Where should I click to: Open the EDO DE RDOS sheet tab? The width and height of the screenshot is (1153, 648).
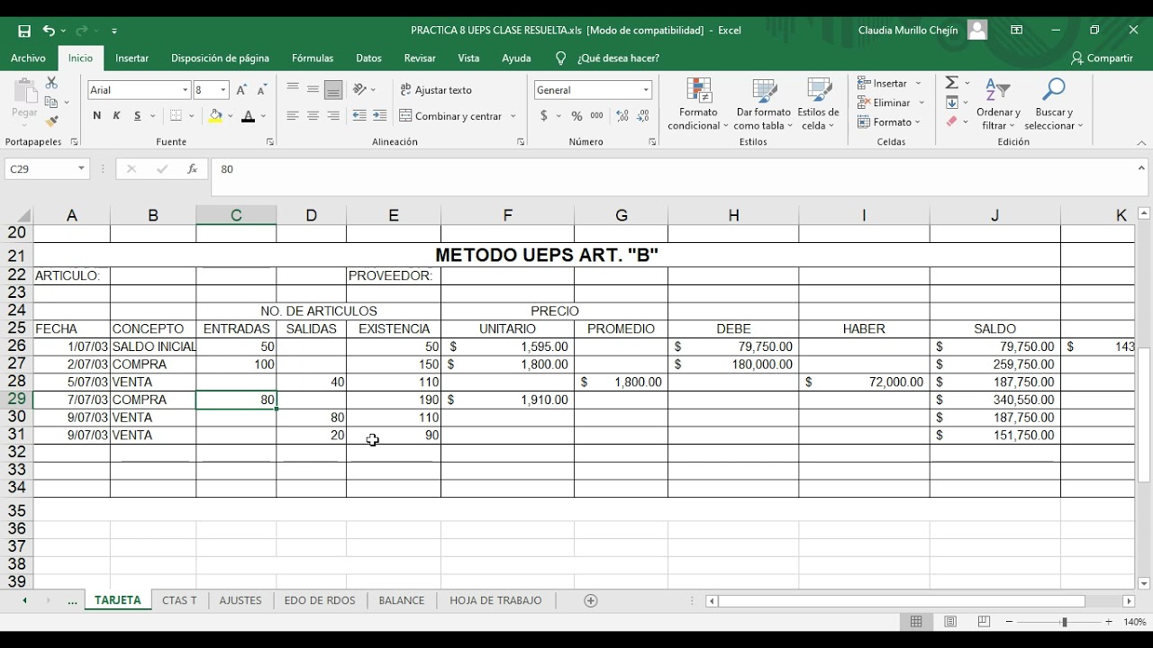(x=320, y=600)
